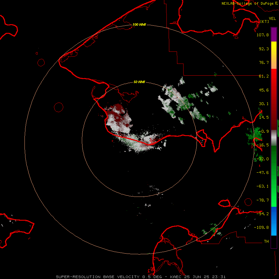Viewport: 279px width, 279px height.
Task: Click the blue segment of velocity color bar
Action: [274, 221]
